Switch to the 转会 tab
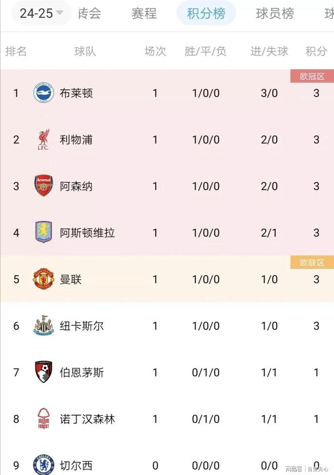This screenshot has height=475, width=334. click(90, 14)
